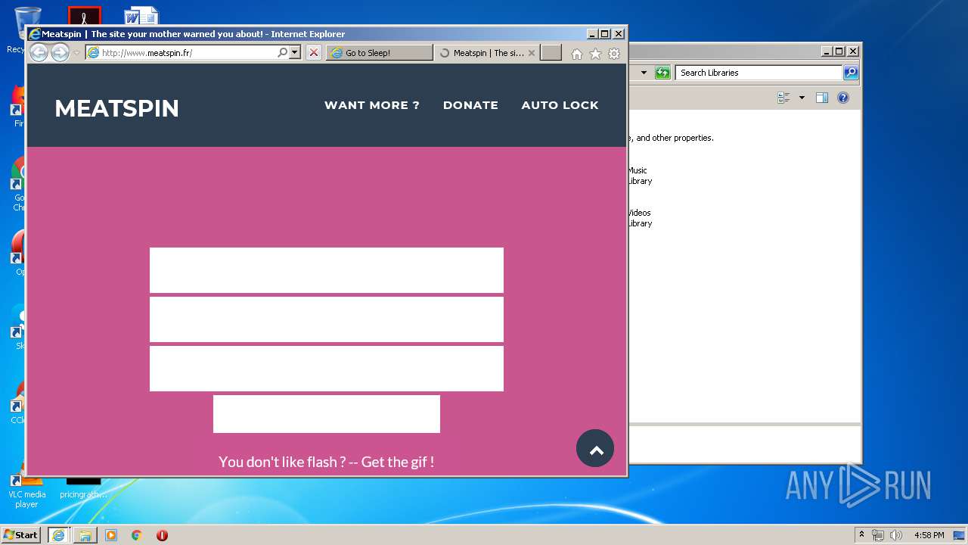Open a new blank tab
This screenshot has width=968, height=545.
tap(551, 53)
